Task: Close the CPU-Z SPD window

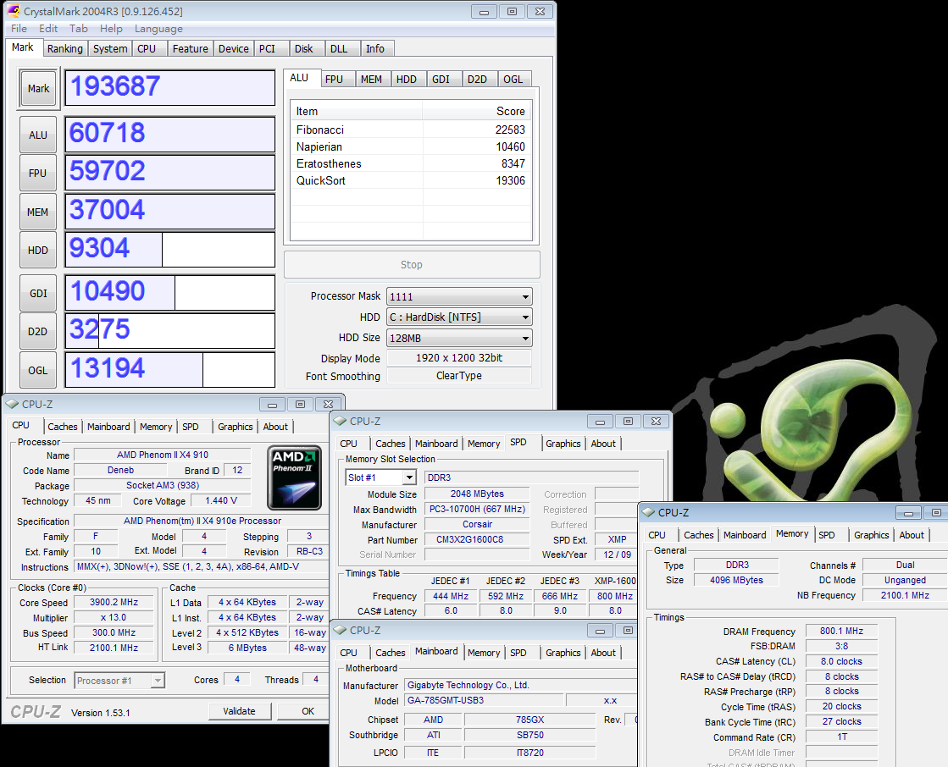Action: (x=656, y=421)
